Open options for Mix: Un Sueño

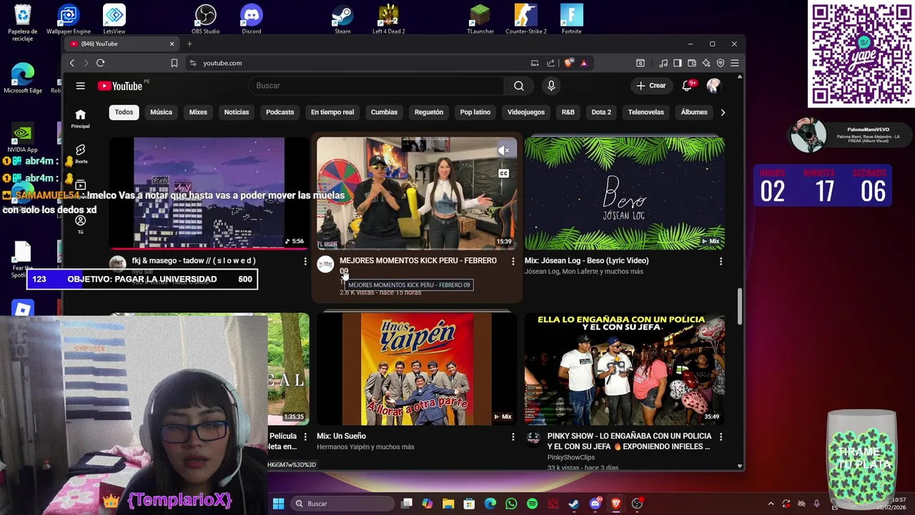(513, 436)
